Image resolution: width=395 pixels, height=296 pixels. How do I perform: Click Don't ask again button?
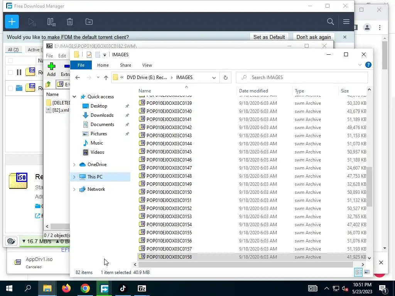coord(313,37)
